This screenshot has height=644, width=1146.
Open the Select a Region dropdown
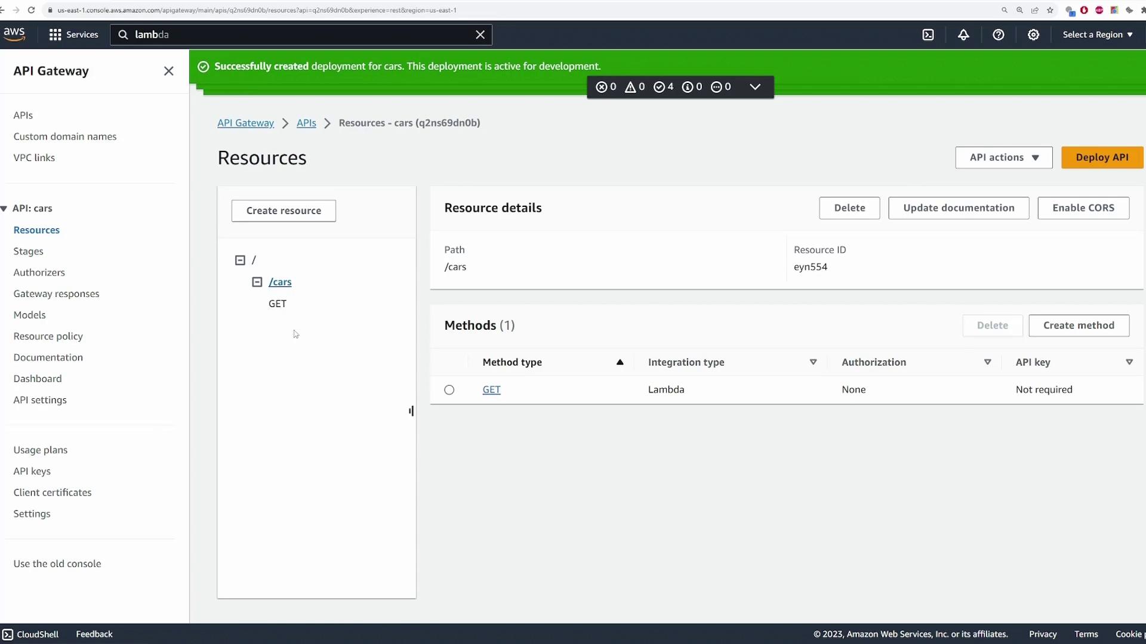(x=1098, y=35)
